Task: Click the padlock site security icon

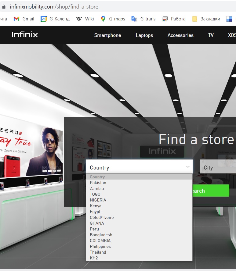Action: [4, 6]
